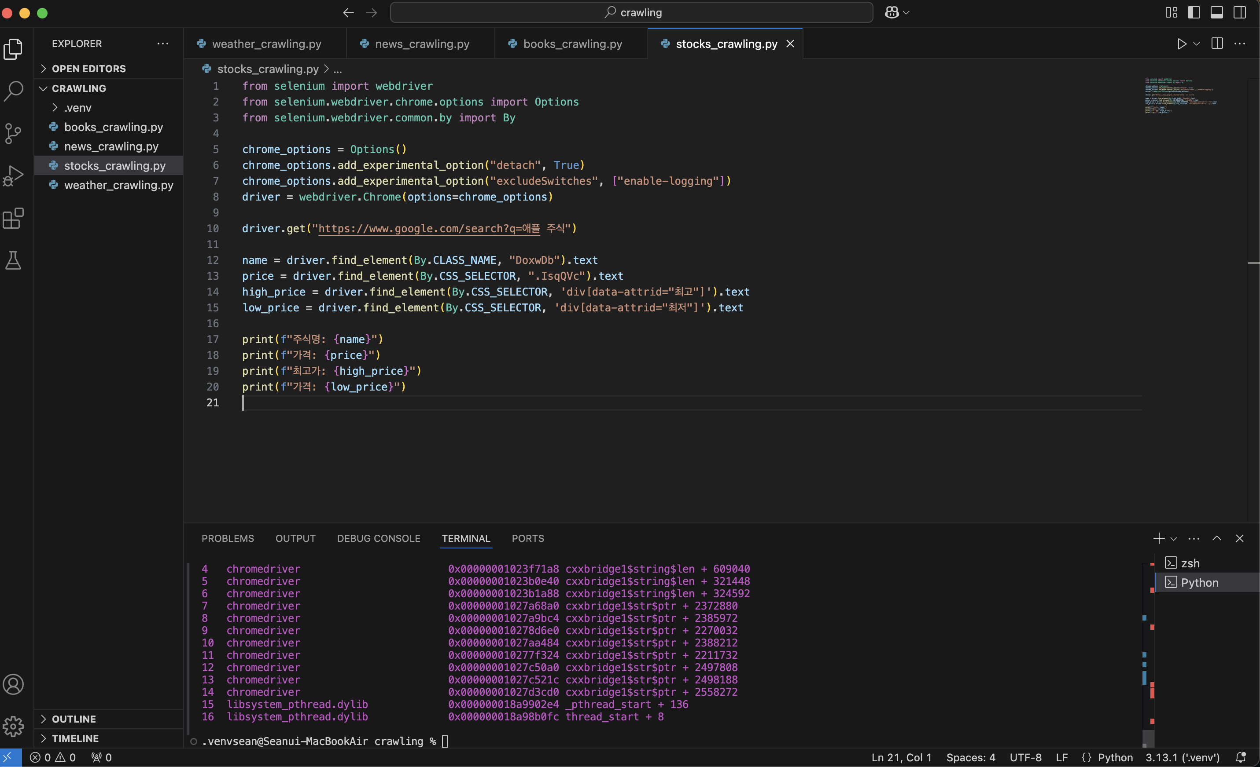
Task: Expand the TIMELINE section
Action: click(108, 738)
